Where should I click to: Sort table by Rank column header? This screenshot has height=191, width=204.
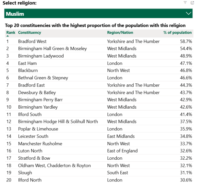[11, 33]
